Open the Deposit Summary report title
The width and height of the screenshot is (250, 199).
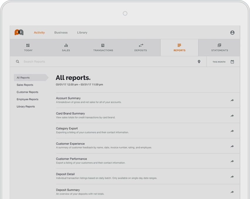tap(68, 190)
